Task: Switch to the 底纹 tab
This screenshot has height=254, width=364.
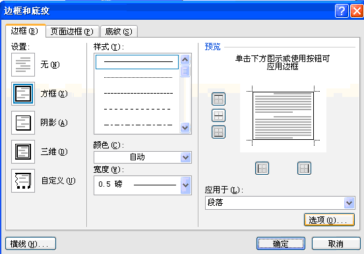Action: point(119,32)
